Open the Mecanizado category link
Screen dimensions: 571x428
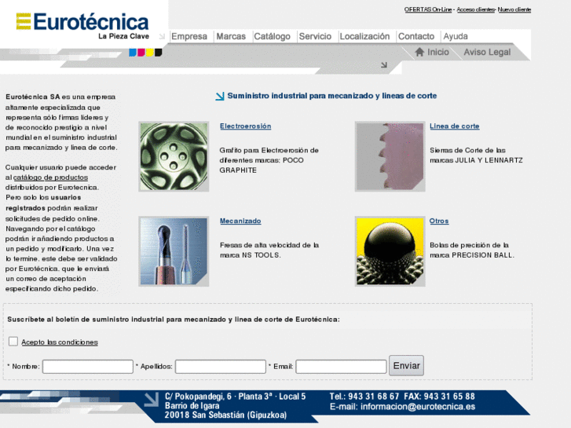click(x=240, y=221)
